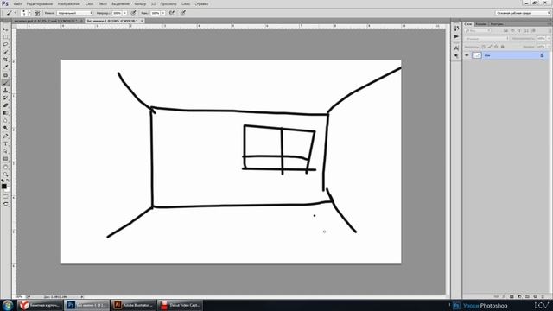Image resolution: width=553 pixels, height=311 pixels.
Task: Open the Редактирование menu
Action: tap(40, 3)
